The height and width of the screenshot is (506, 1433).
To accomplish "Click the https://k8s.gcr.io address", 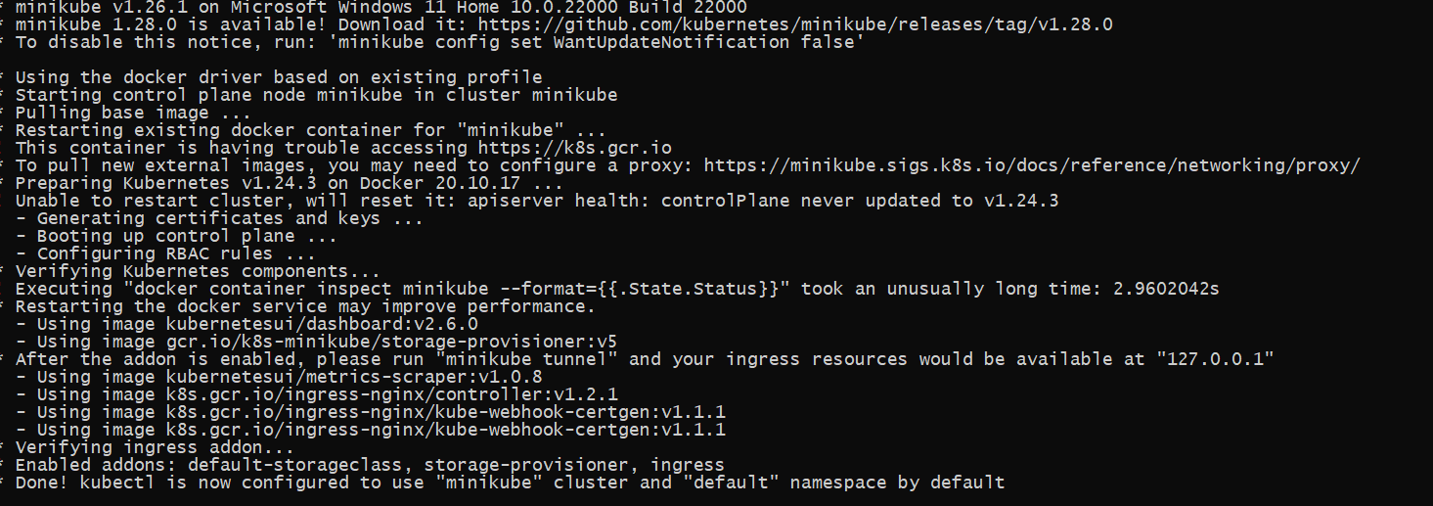I will pos(574,148).
